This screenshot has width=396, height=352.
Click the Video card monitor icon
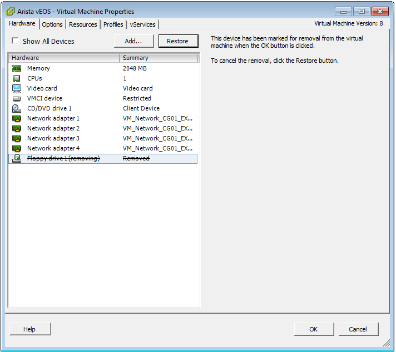click(x=17, y=88)
